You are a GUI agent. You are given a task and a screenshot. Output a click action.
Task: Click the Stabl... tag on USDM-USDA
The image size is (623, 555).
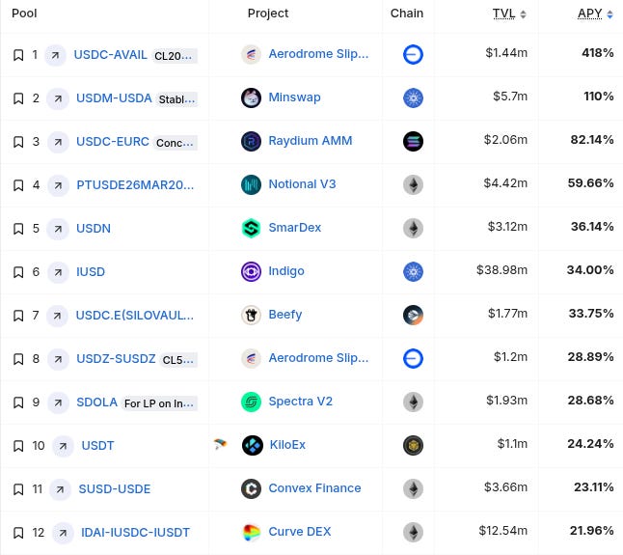pyautogui.click(x=176, y=99)
